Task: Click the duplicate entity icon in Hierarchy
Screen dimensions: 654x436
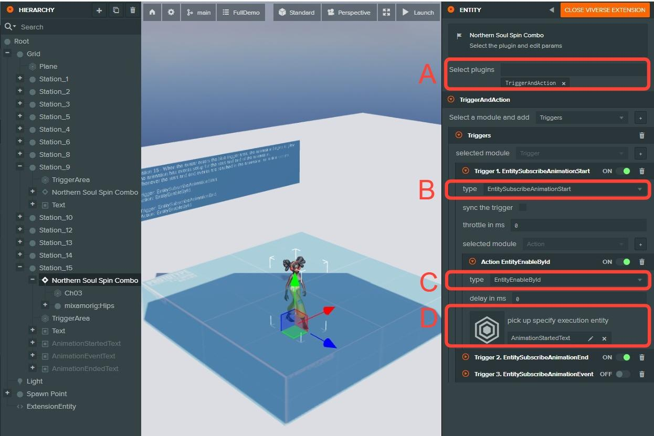Action: coord(116,10)
